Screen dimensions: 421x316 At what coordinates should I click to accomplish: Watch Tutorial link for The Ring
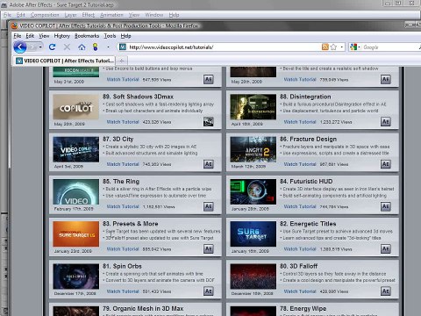tap(123, 206)
